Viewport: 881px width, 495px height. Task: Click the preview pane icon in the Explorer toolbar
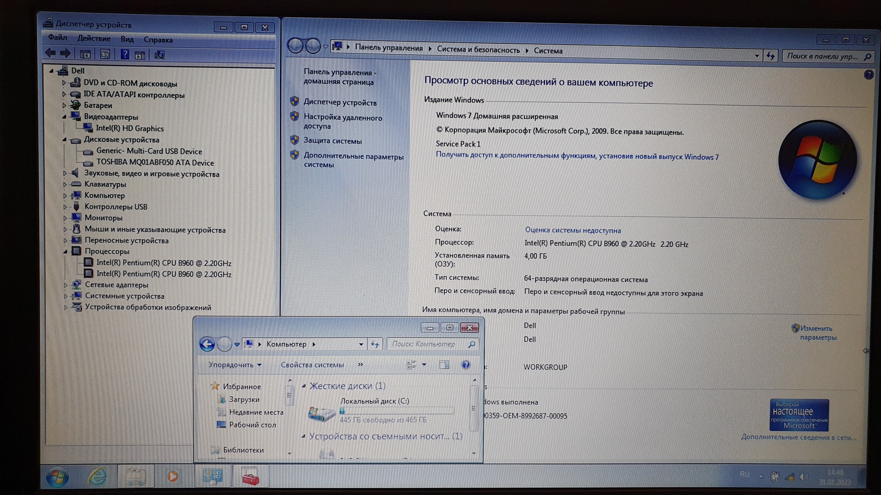pyautogui.click(x=444, y=365)
